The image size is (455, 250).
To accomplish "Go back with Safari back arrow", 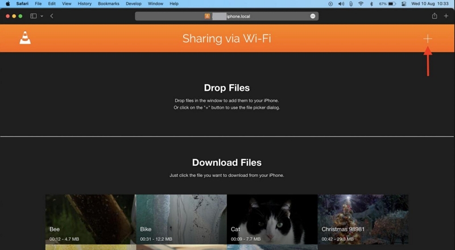I will click(x=52, y=16).
